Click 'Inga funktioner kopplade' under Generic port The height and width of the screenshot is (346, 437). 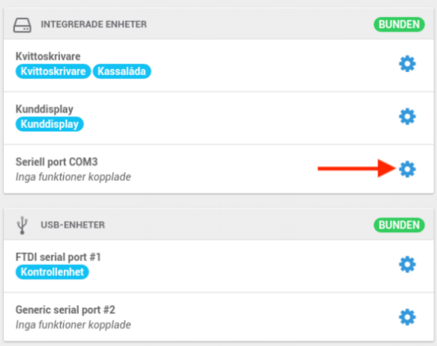tap(73, 324)
